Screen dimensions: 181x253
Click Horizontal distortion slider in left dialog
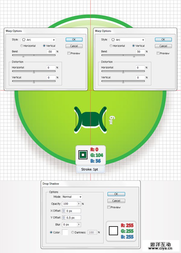pyautogui.click(x=34, y=73)
